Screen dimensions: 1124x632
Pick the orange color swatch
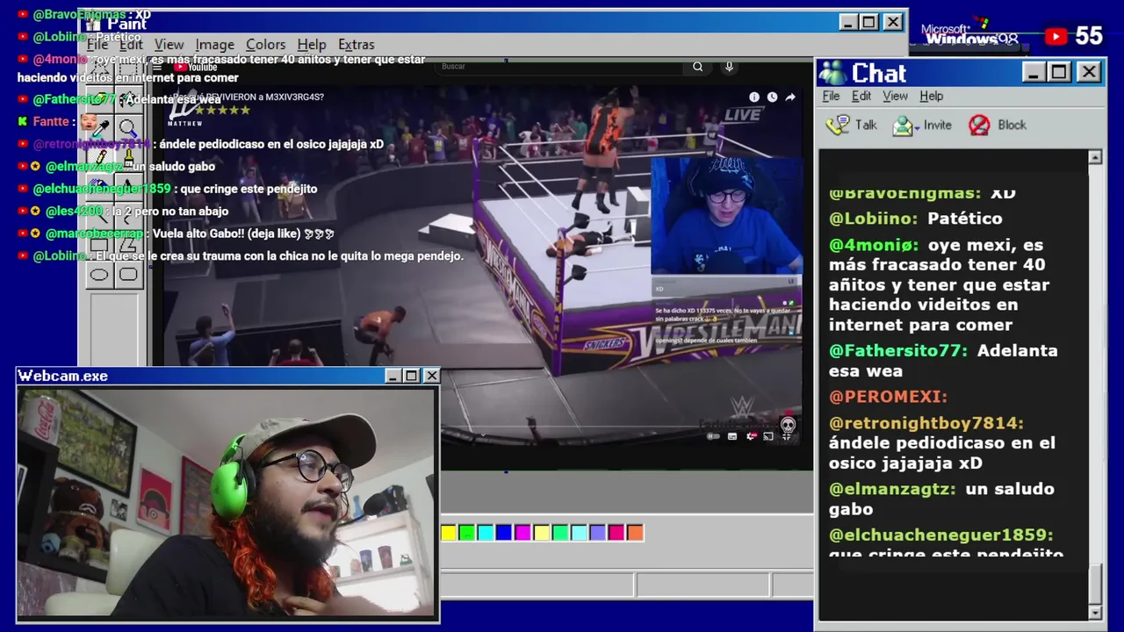tap(635, 532)
